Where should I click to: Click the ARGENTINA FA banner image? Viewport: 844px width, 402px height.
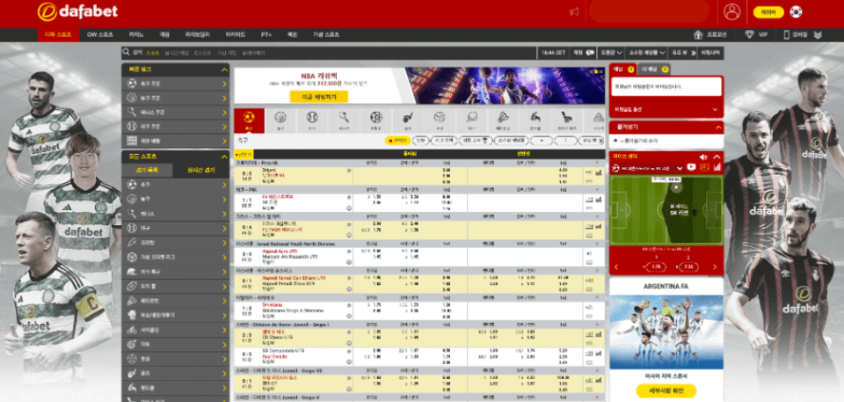click(666, 331)
